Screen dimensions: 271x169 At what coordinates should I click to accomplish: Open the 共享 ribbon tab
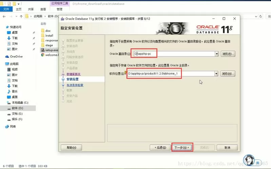(31, 9)
